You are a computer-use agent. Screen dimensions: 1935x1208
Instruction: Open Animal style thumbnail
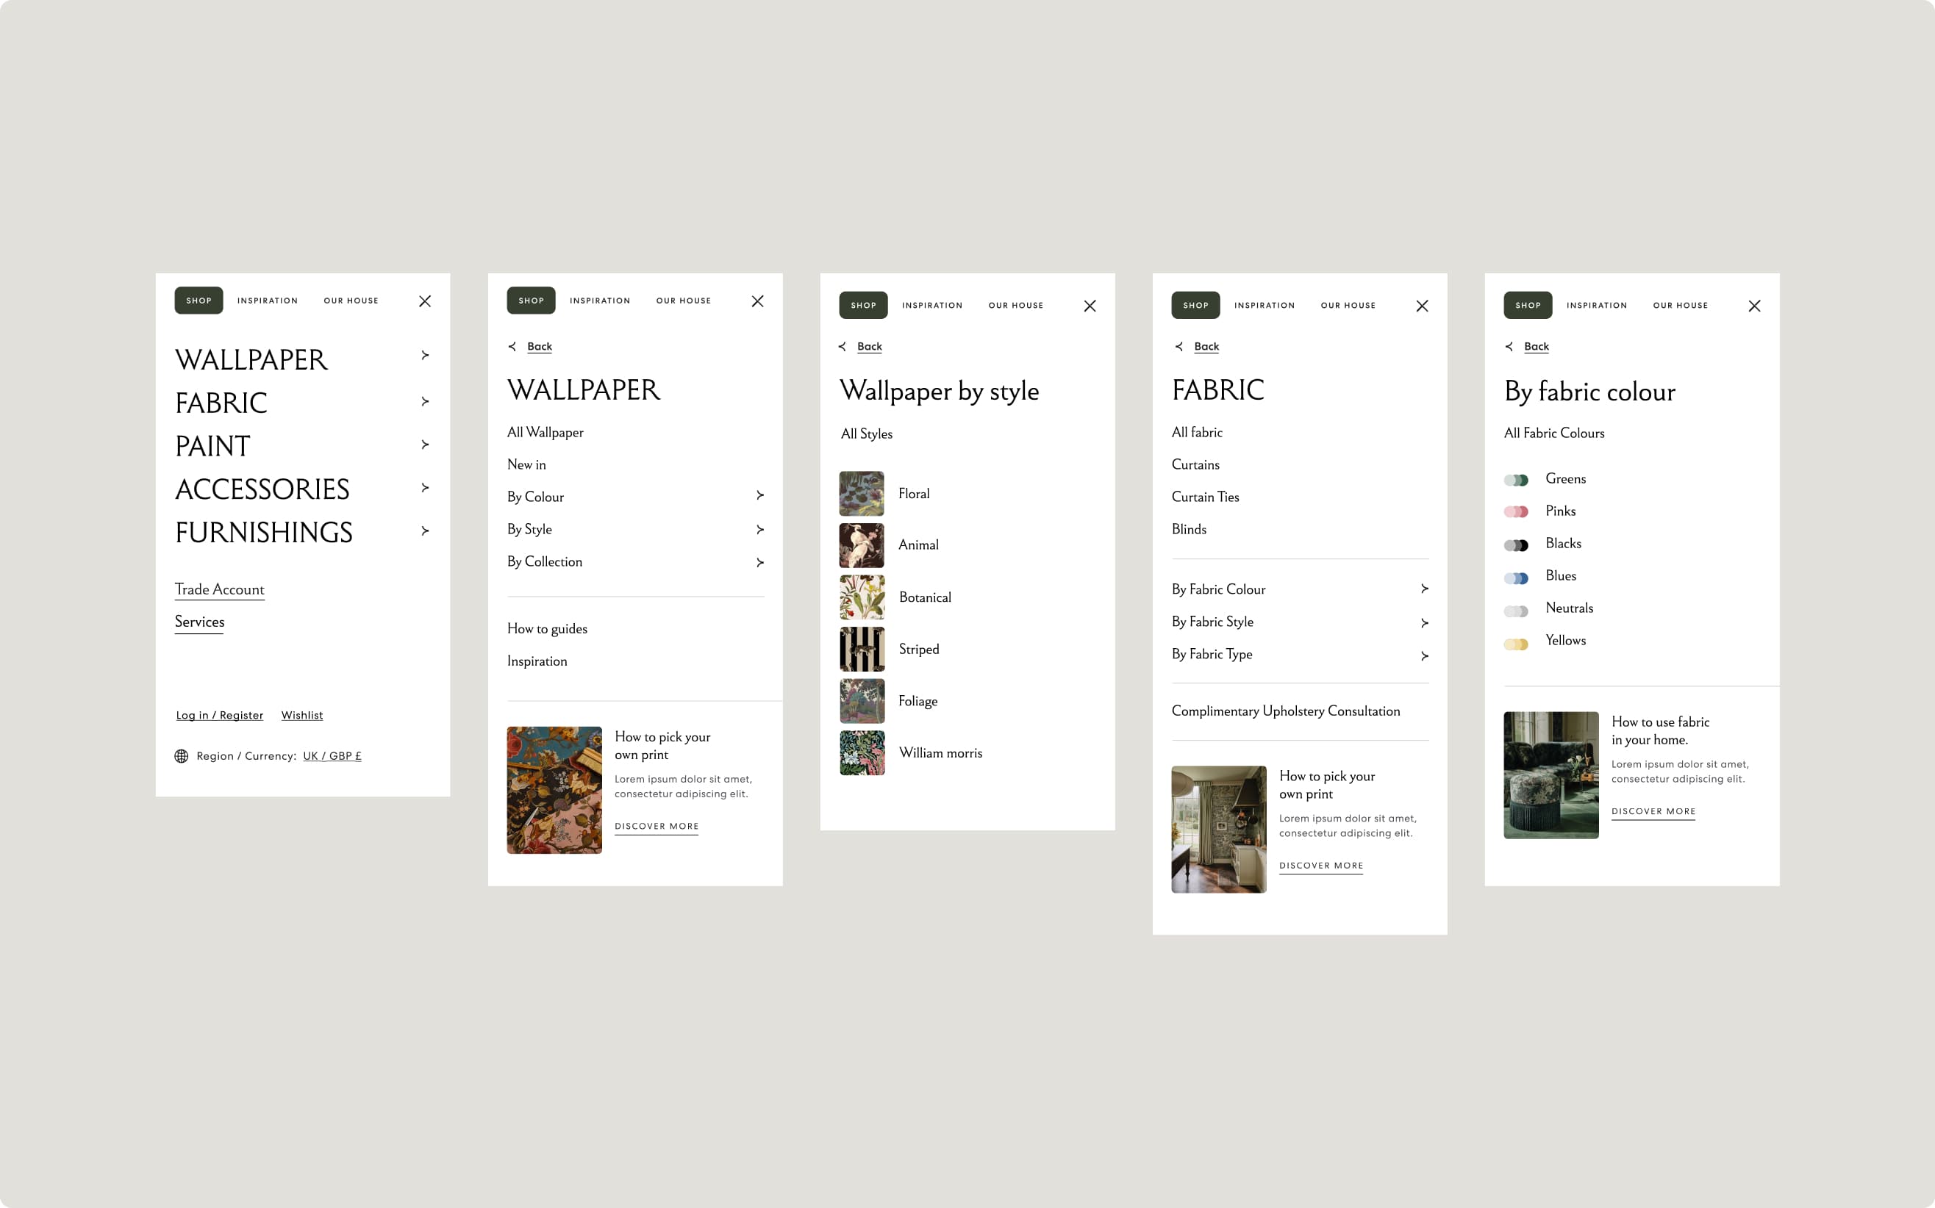[862, 546]
